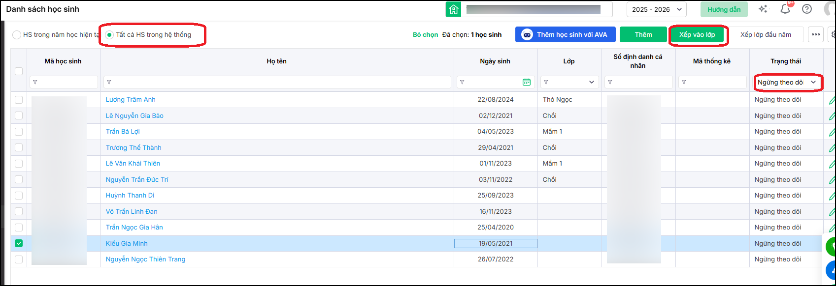Open the help question mark icon
The height and width of the screenshot is (286, 836).
tap(807, 9)
